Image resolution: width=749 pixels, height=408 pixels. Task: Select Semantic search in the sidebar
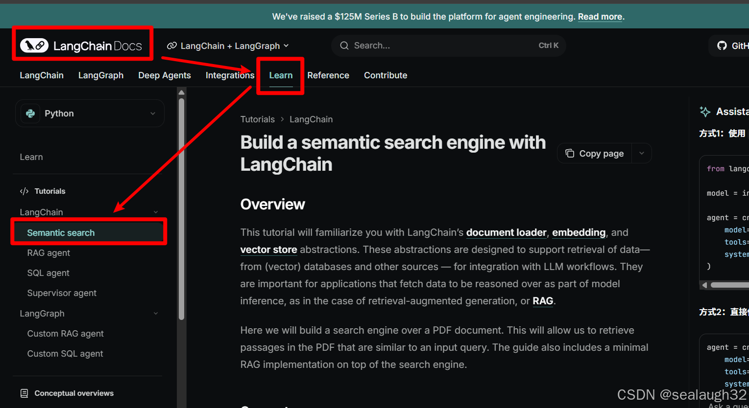(x=89, y=233)
